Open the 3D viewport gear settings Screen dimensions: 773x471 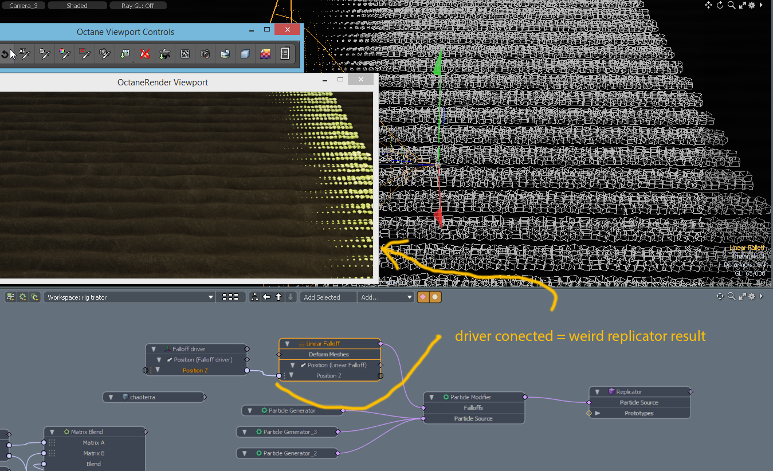752,5
